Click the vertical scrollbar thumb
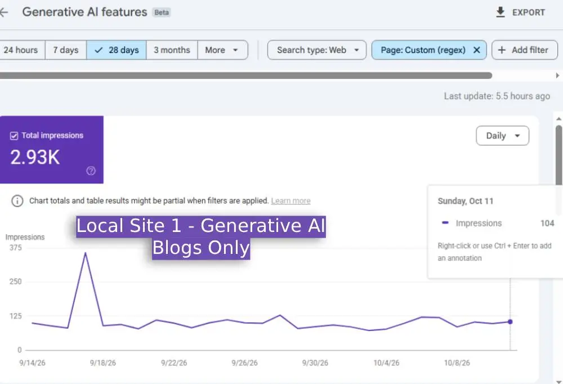Viewport: 563px width, 384px height. [x=559, y=154]
